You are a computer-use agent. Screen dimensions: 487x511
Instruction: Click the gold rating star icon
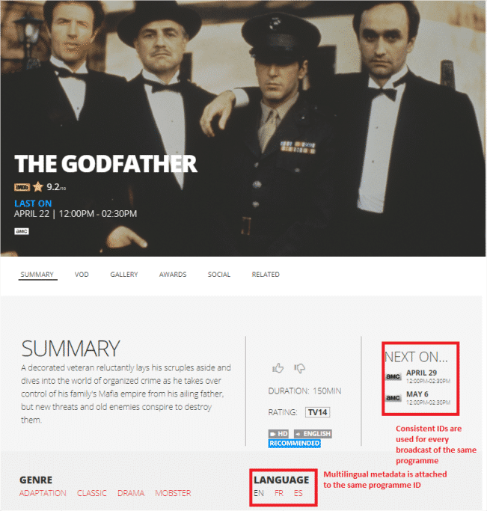click(38, 187)
